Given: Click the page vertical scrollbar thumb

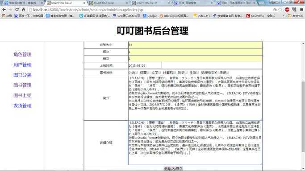Looking at the screenshot, I should 303,117.
